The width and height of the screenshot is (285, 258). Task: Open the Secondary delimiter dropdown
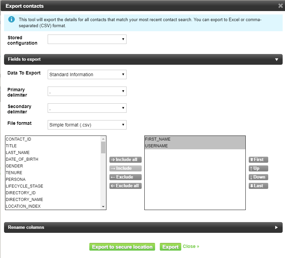[87, 108]
